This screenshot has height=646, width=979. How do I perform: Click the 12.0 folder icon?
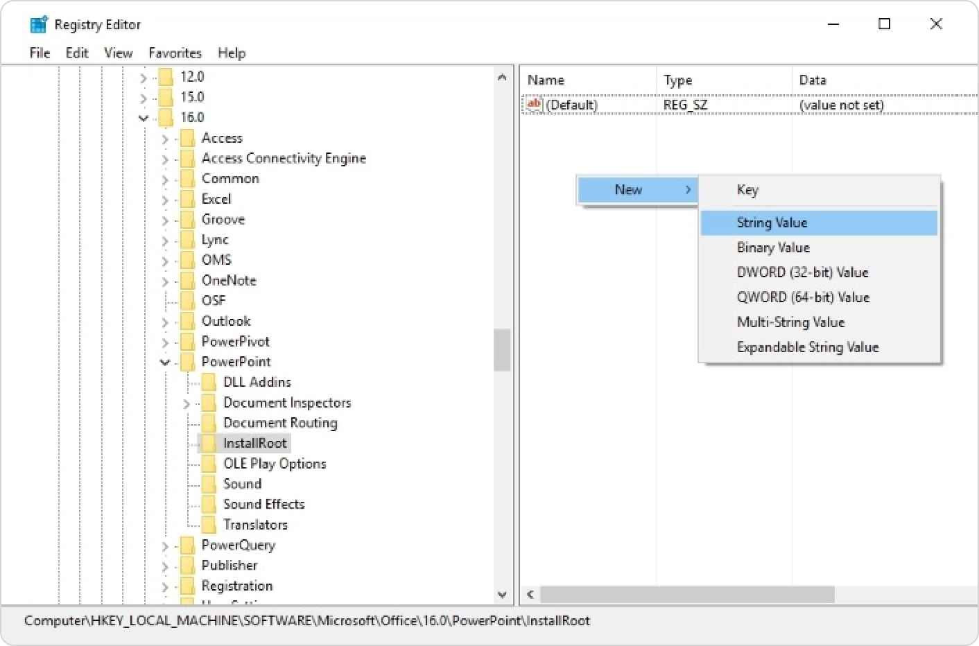[x=166, y=77]
